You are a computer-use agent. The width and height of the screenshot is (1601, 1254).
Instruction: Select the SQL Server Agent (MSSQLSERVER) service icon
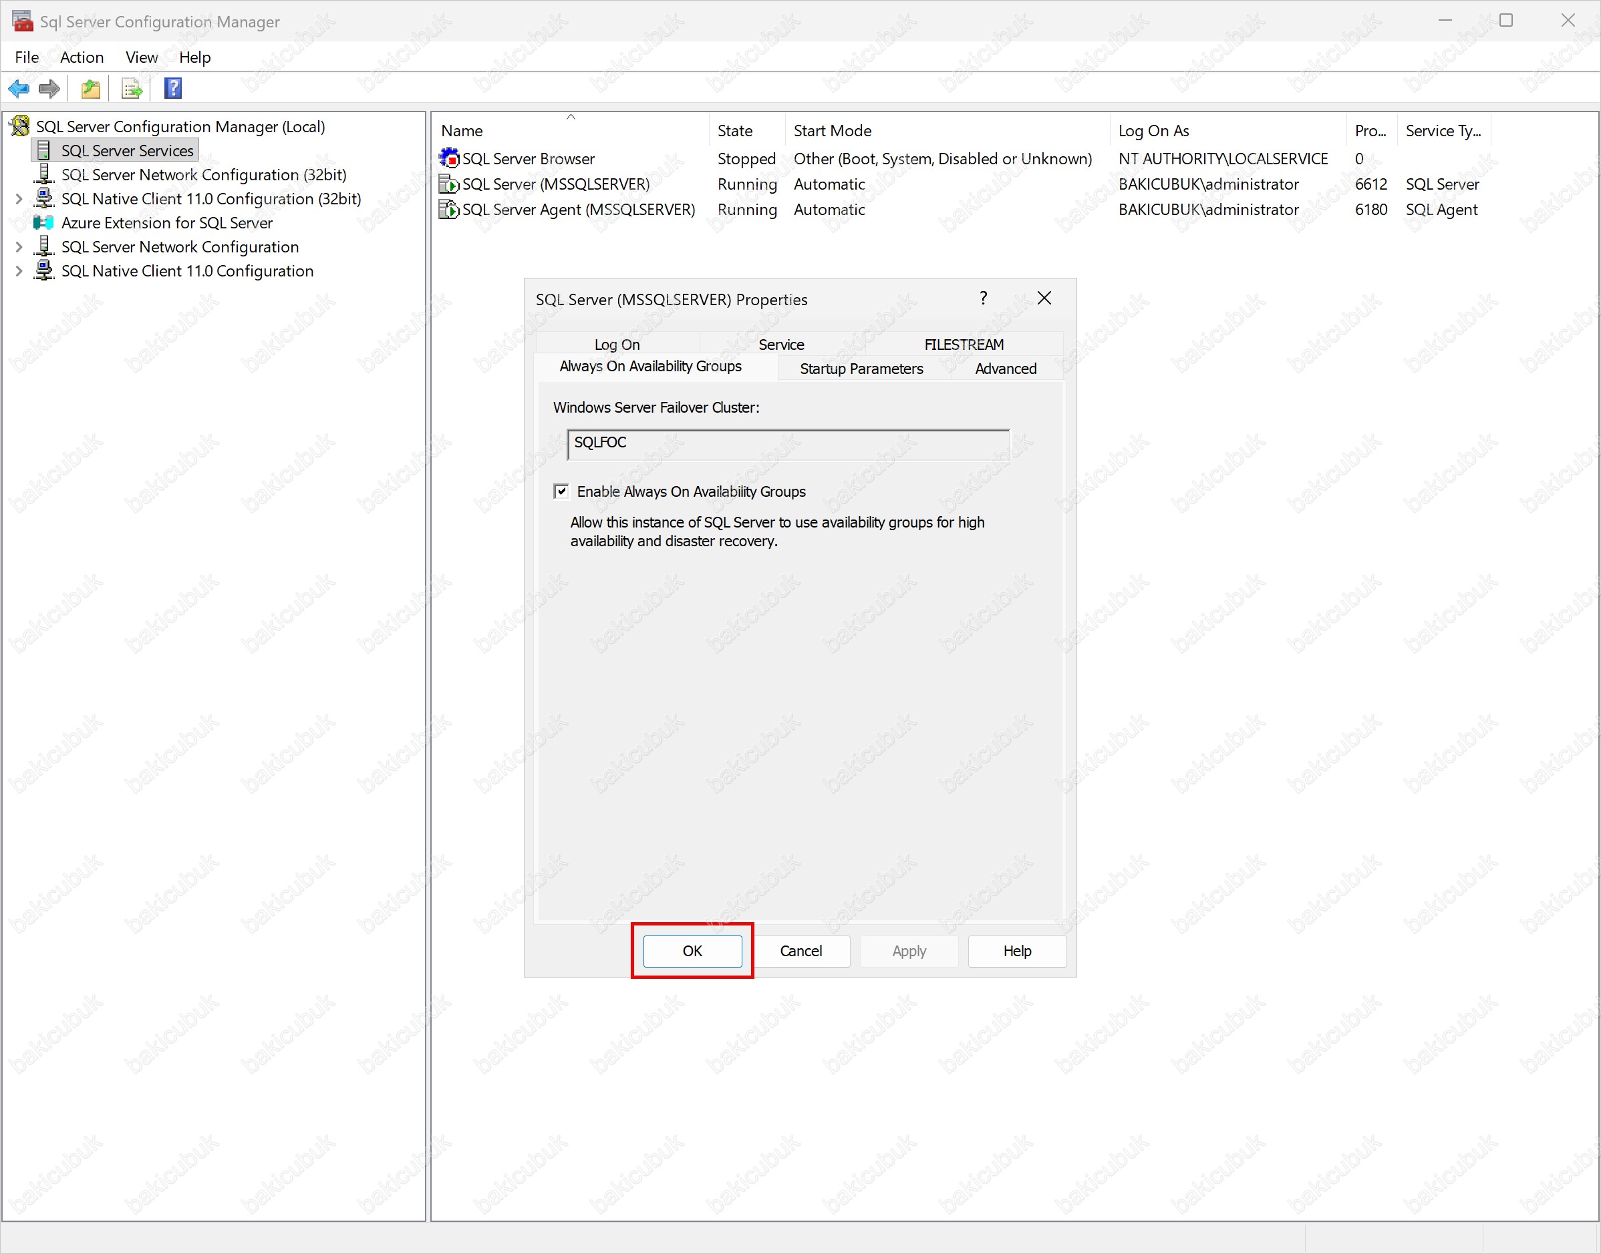[x=448, y=210]
